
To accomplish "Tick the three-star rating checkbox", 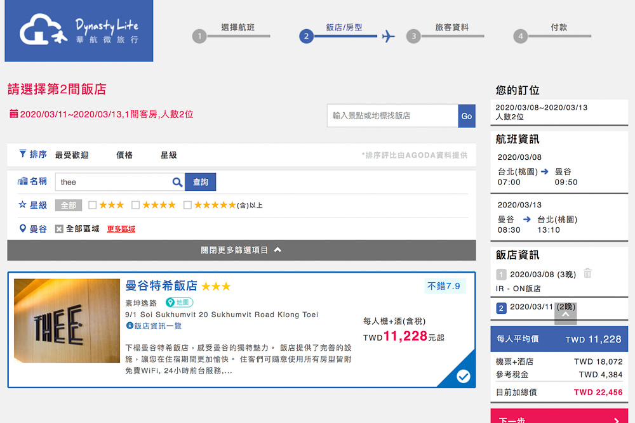I will pos(92,205).
